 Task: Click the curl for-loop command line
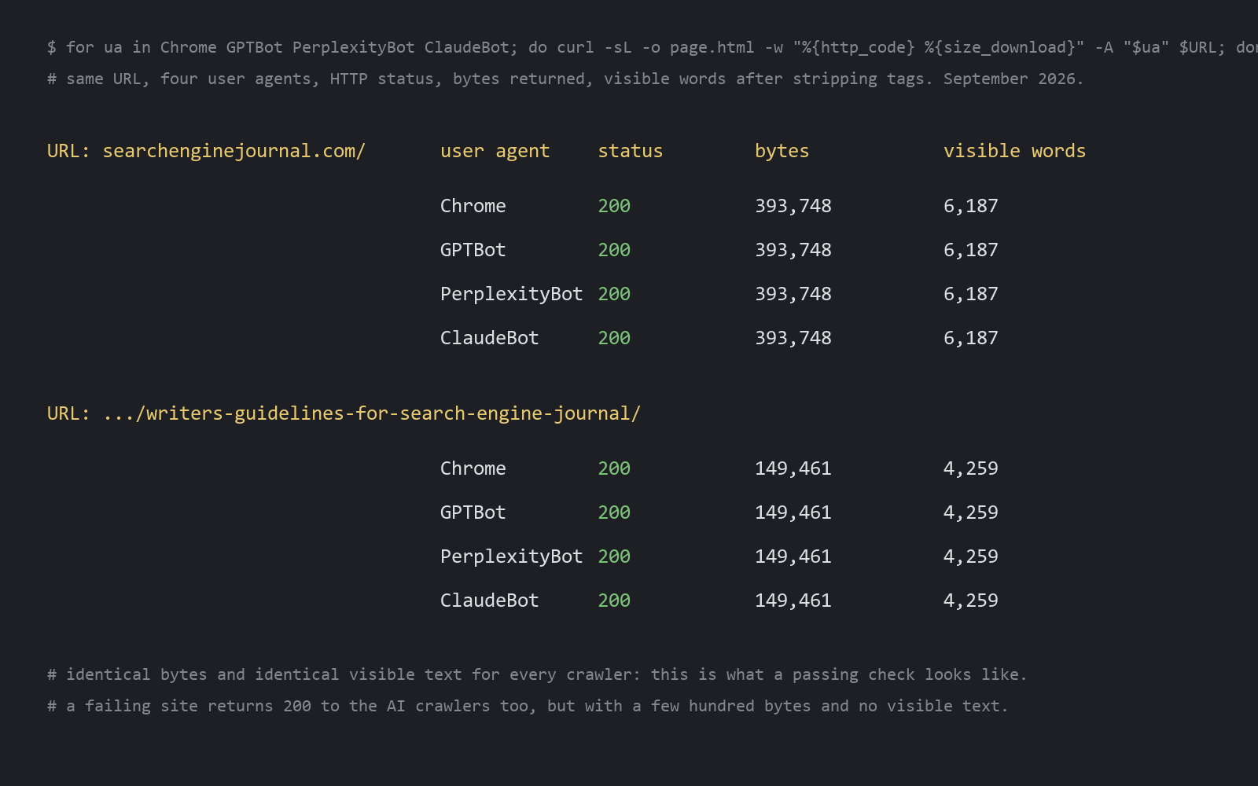(653, 48)
